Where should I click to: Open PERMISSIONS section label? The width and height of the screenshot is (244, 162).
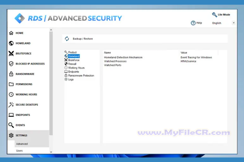tap(24, 84)
